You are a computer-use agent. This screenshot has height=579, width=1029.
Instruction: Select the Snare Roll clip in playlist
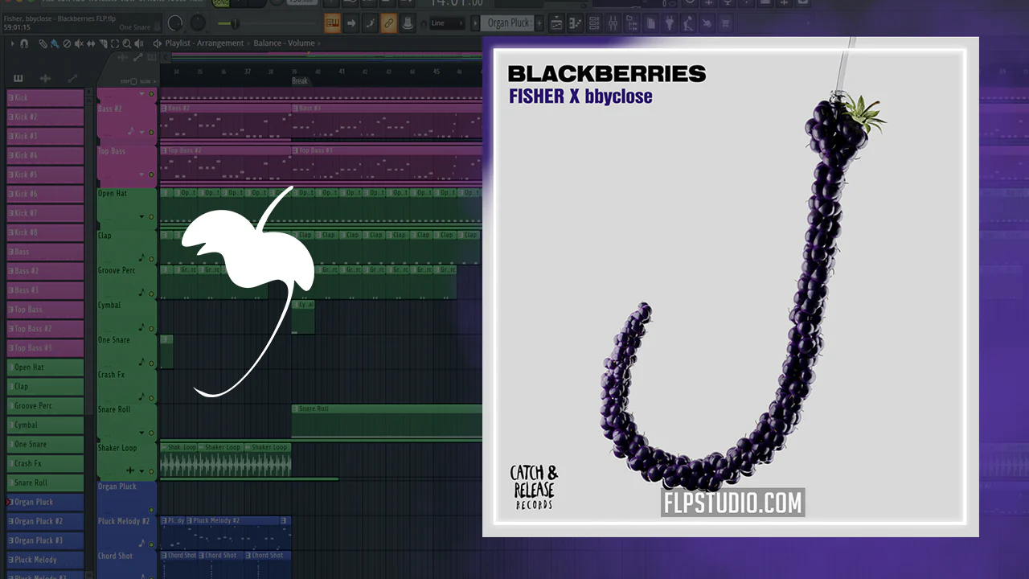pos(387,421)
